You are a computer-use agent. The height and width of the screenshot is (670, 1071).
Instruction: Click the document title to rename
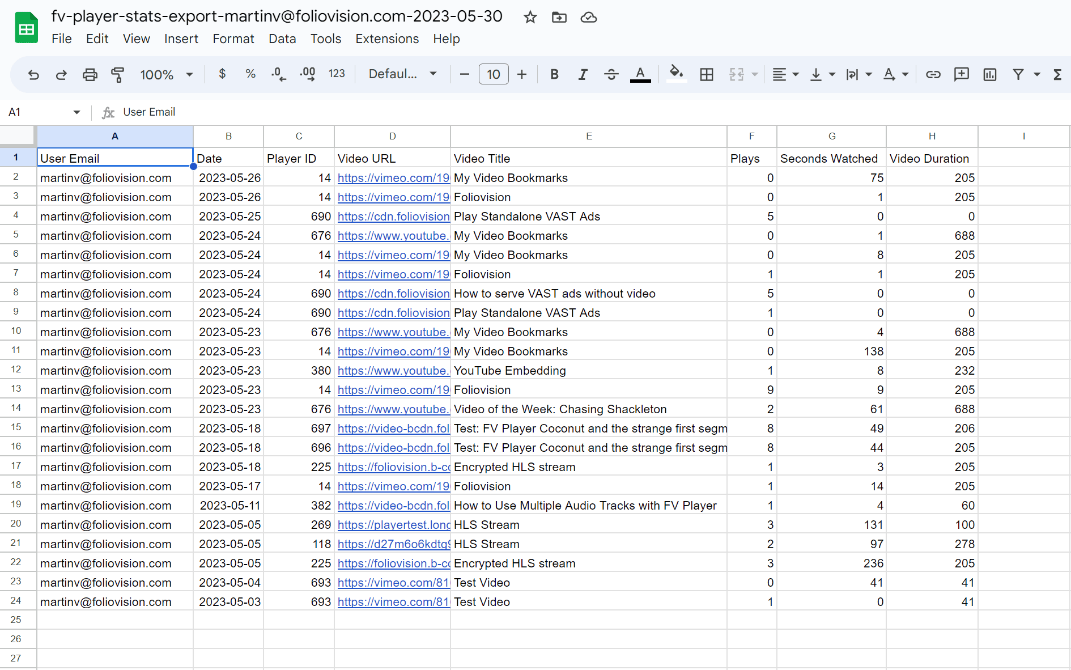[x=277, y=16]
